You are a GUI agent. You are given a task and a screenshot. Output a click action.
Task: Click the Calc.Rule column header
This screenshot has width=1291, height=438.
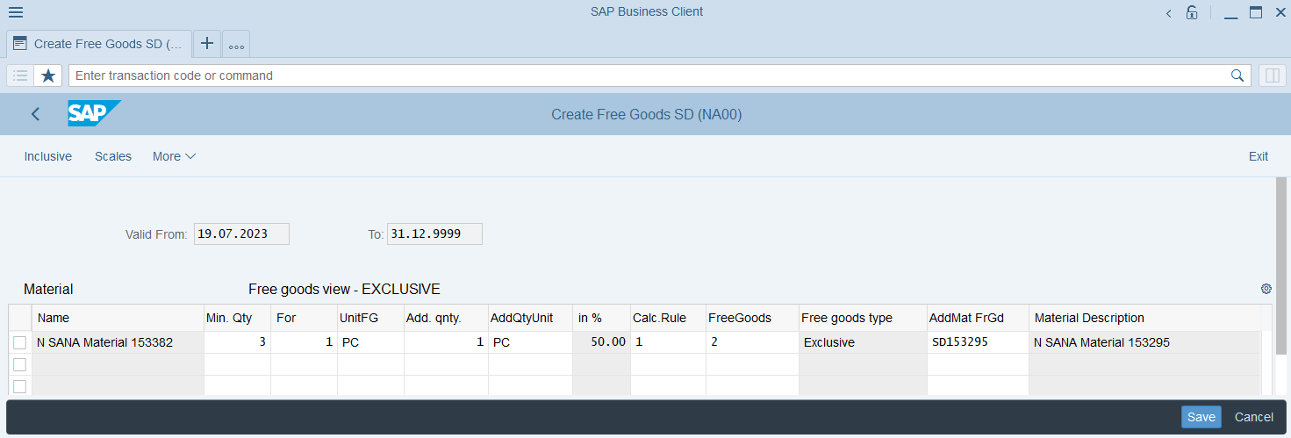click(668, 318)
